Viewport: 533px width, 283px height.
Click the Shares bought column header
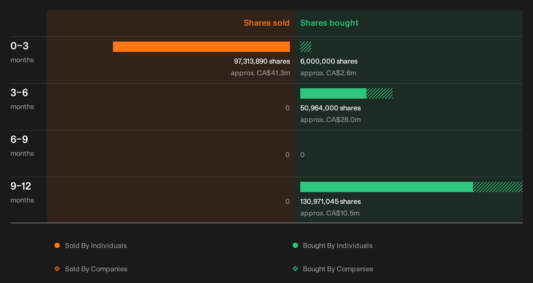[x=329, y=23]
